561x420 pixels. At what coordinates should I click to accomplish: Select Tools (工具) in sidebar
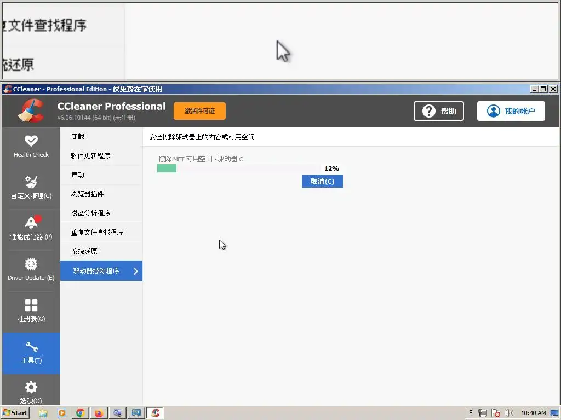(31, 353)
